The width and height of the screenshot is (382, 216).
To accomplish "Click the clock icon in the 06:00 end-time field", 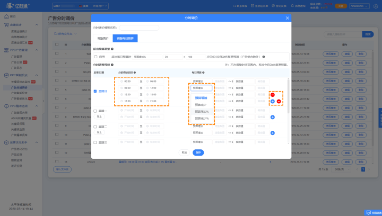I will click(x=147, y=82).
